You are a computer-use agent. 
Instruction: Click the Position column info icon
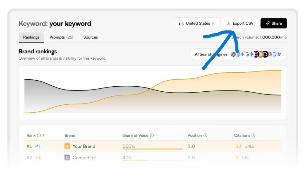(x=205, y=136)
